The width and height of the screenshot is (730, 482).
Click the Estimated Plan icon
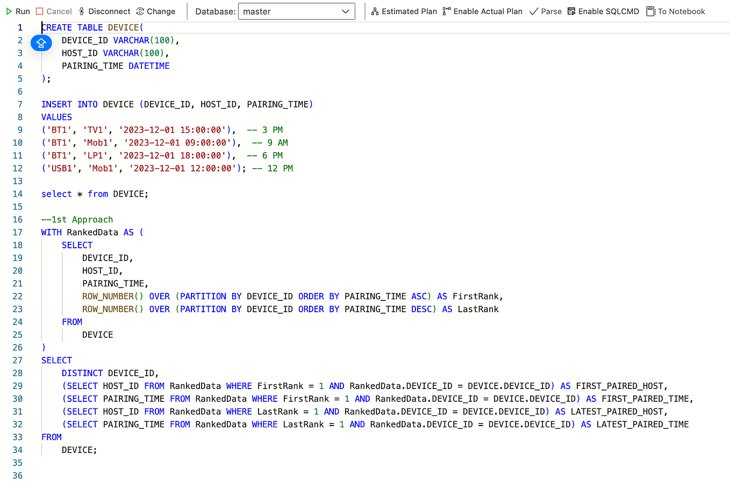(x=375, y=11)
